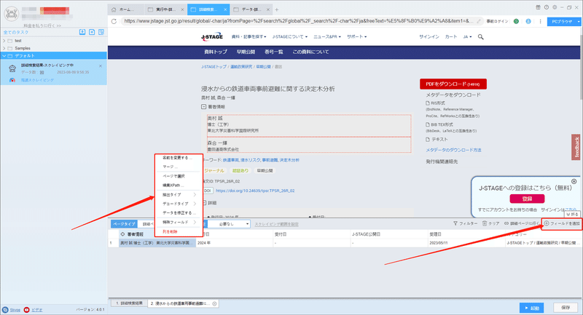
Task: Click the green round icon in browser toolbar
Action: point(516,21)
